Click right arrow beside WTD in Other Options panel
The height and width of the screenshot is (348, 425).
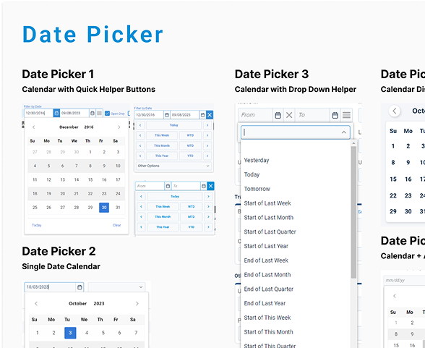coord(207,135)
